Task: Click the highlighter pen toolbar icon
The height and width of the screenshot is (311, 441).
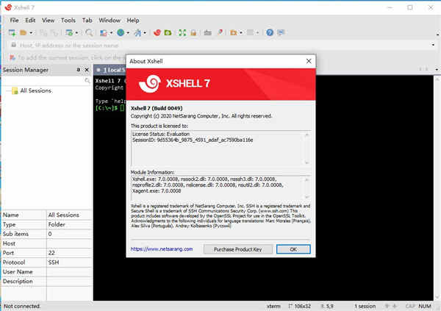Action: [x=220, y=32]
